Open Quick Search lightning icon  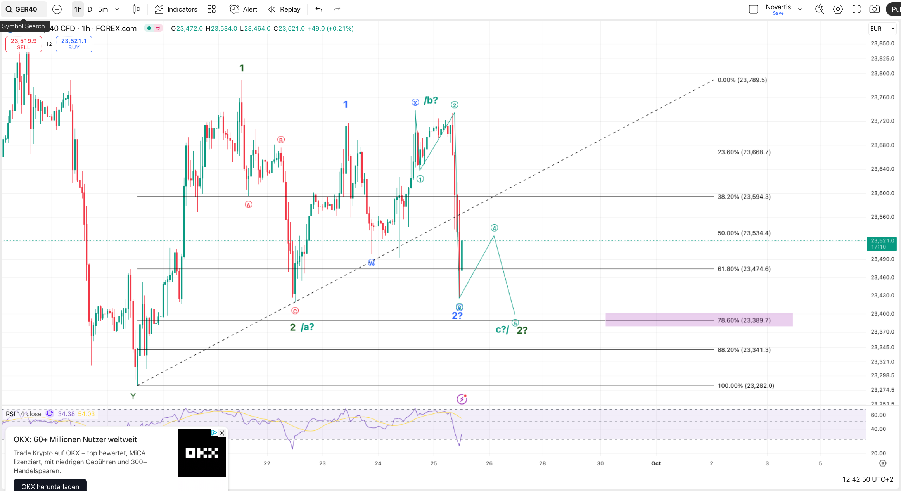pyautogui.click(x=819, y=9)
